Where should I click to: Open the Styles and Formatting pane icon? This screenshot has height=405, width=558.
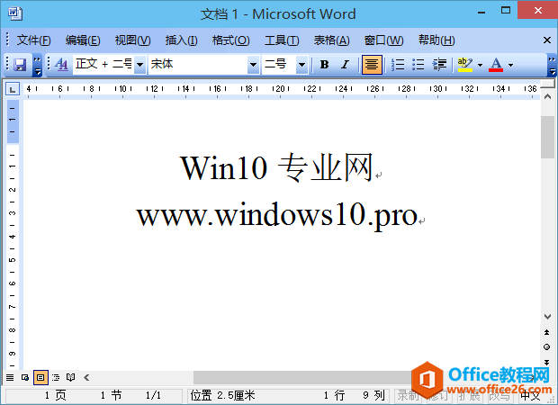tap(61, 65)
